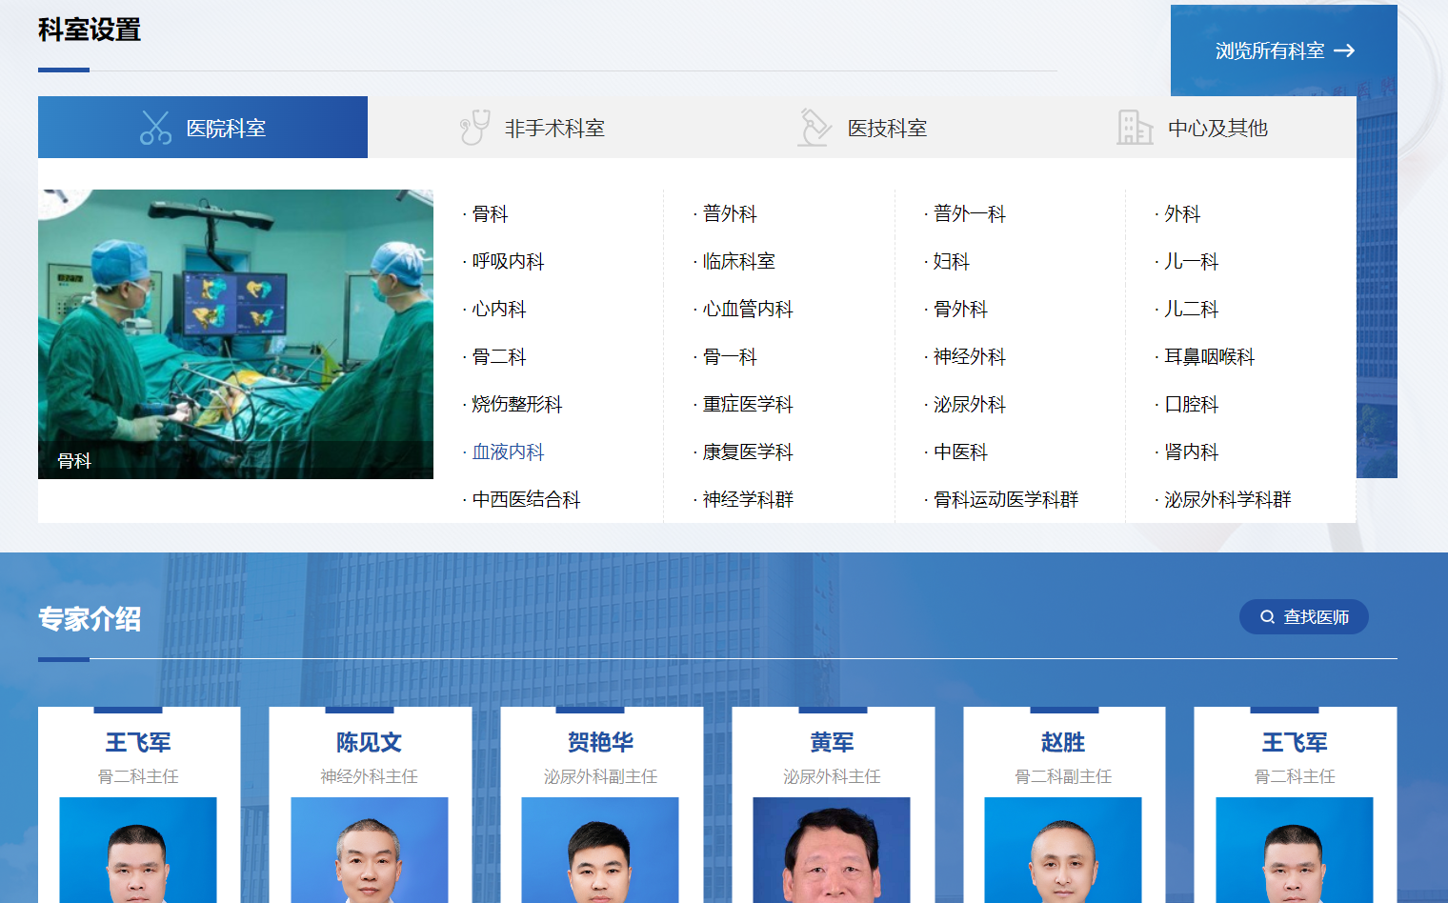The height and width of the screenshot is (903, 1448).
Task: Go to 中医科 department
Action: pos(960,452)
